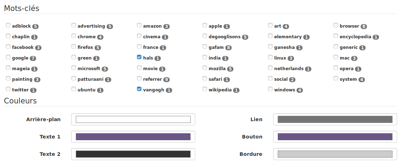Uncheck the hals keyword checkbox
This screenshot has height=164, width=401.
(x=139, y=57)
